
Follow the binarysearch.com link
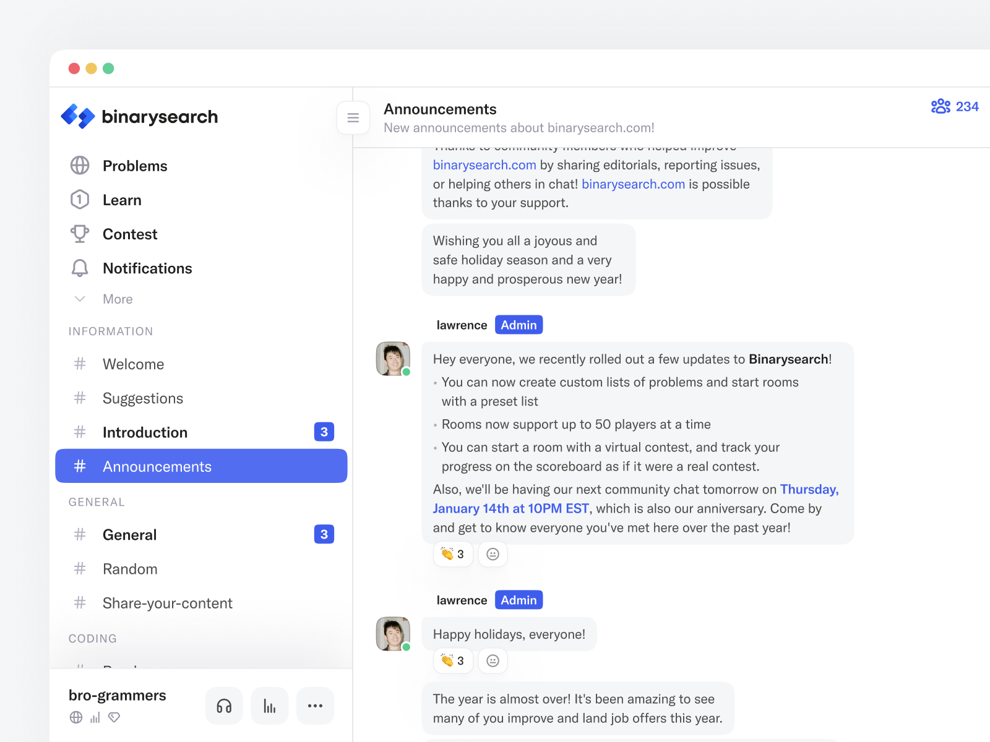pyautogui.click(x=484, y=165)
